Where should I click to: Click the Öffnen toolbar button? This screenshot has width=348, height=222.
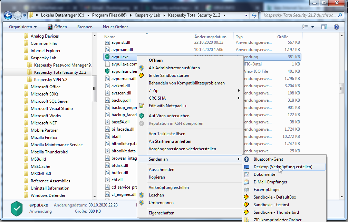[x=57, y=27]
